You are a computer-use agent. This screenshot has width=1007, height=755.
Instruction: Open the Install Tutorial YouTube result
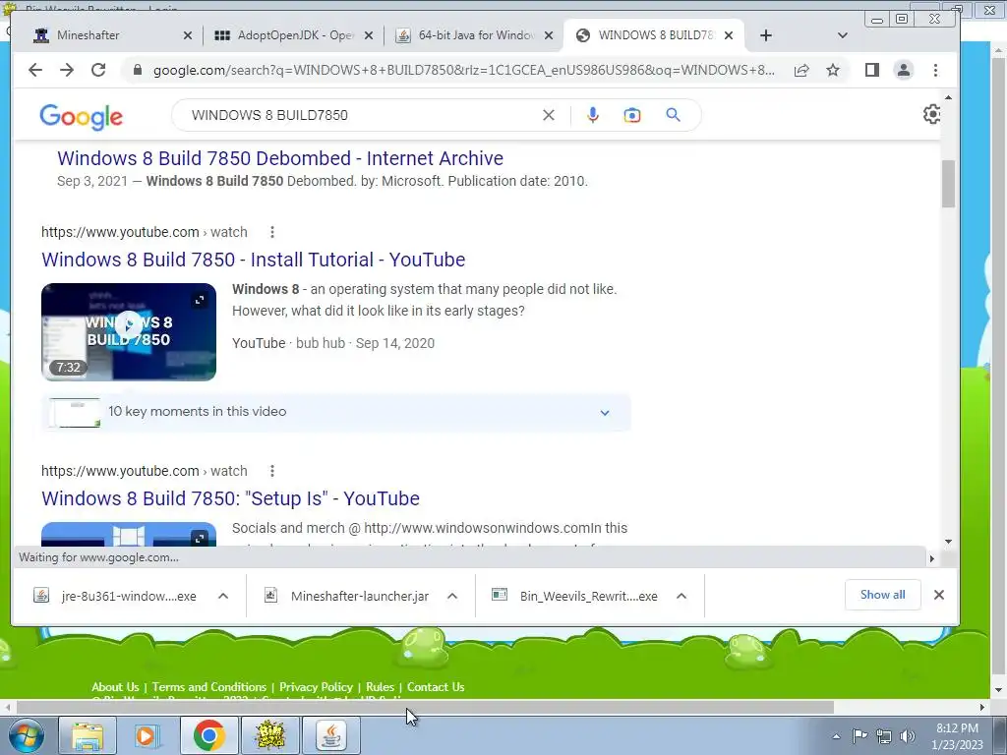[253, 260]
